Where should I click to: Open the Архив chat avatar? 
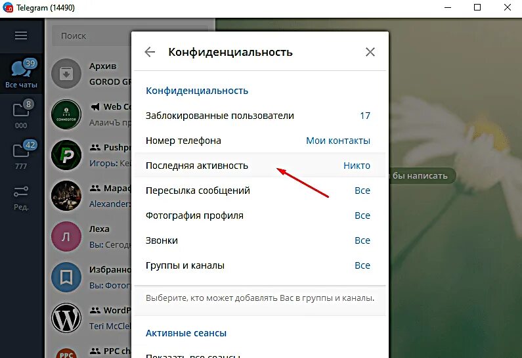(66, 74)
